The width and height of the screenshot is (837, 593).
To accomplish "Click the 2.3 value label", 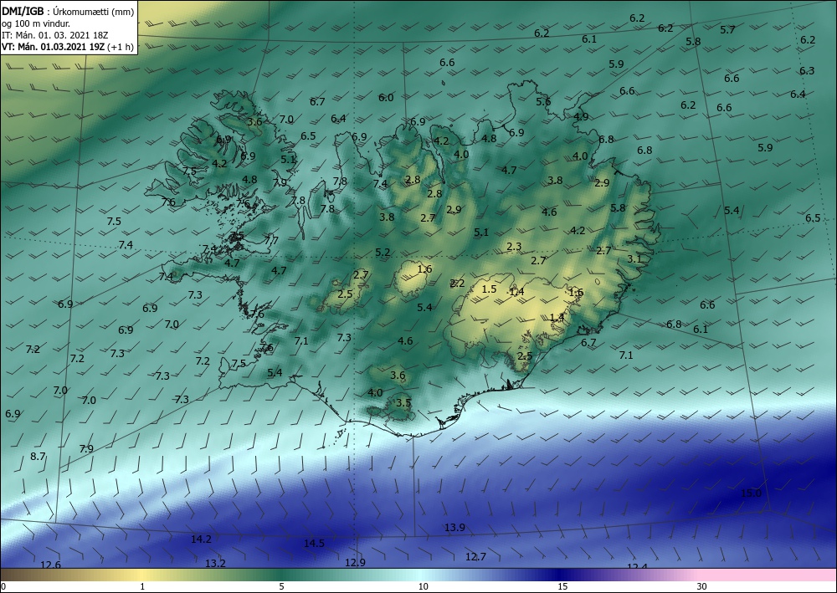I will (514, 247).
